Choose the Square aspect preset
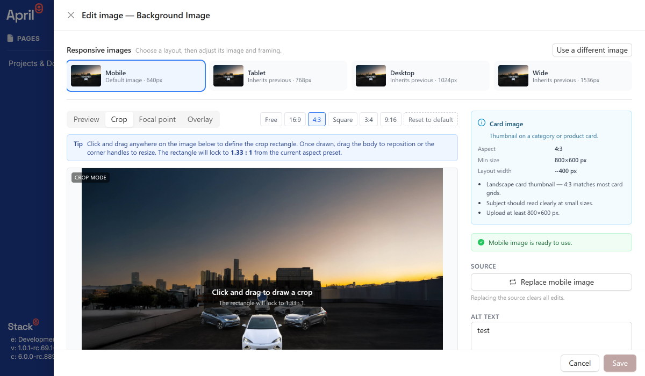Image resolution: width=645 pixels, height=376 pixels. coord(342,119)
